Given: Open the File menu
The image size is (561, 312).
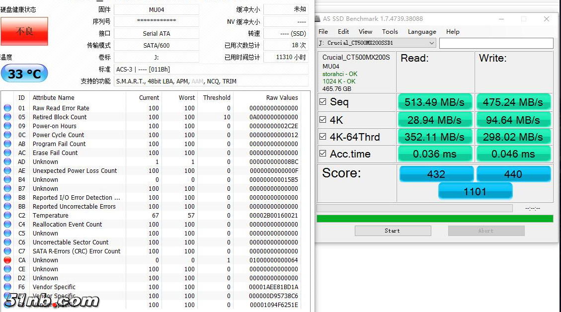Looking at the screenshot, I should click(x=323, y=31).
